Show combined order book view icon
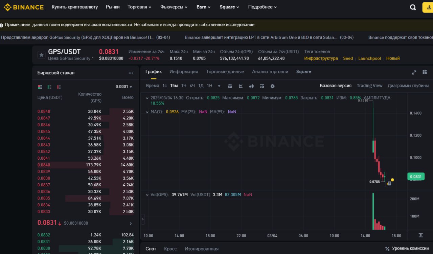The image size is (433, 254). [x=40, y=87]
